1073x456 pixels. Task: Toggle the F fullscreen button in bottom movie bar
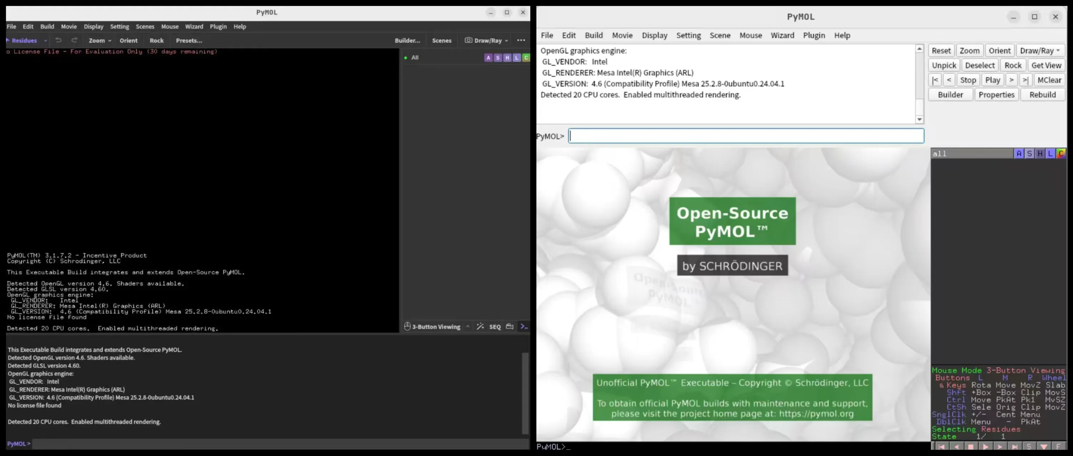click(1058, 446)
